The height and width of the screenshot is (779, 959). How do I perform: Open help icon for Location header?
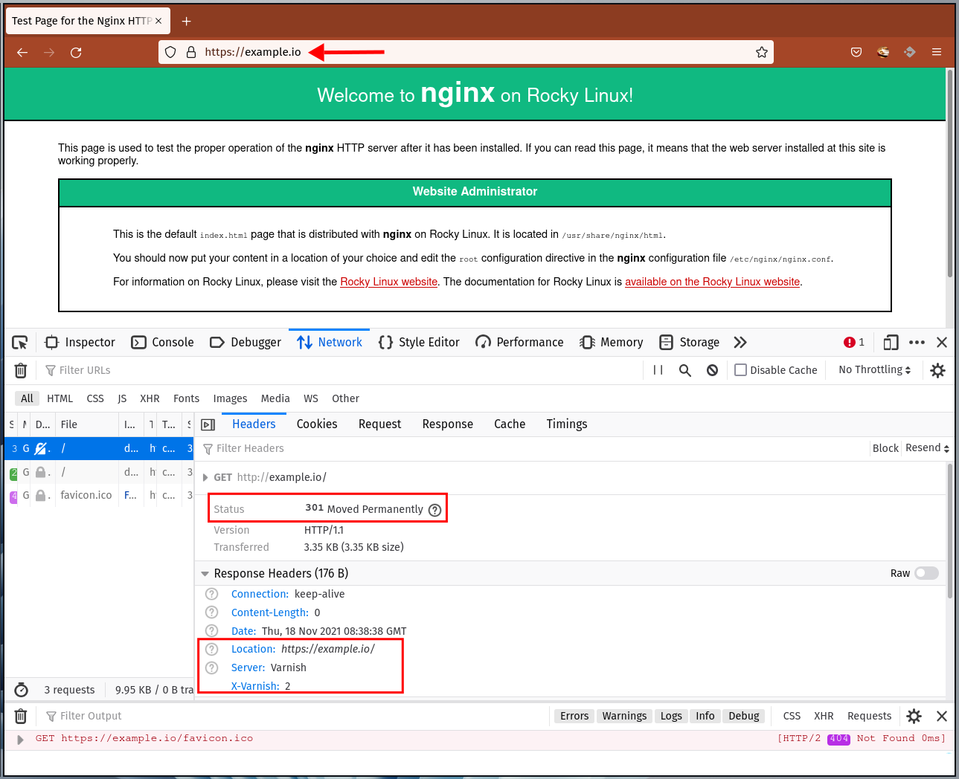click(x=212, y=649)
